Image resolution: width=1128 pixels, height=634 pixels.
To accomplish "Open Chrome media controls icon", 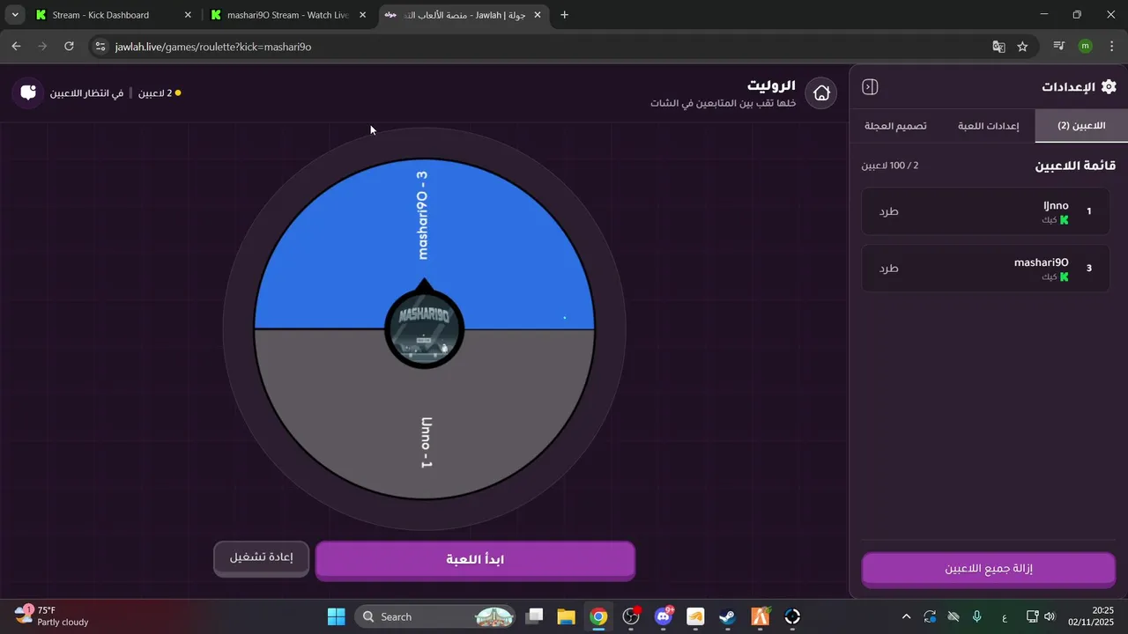I will coord(1059,47).
